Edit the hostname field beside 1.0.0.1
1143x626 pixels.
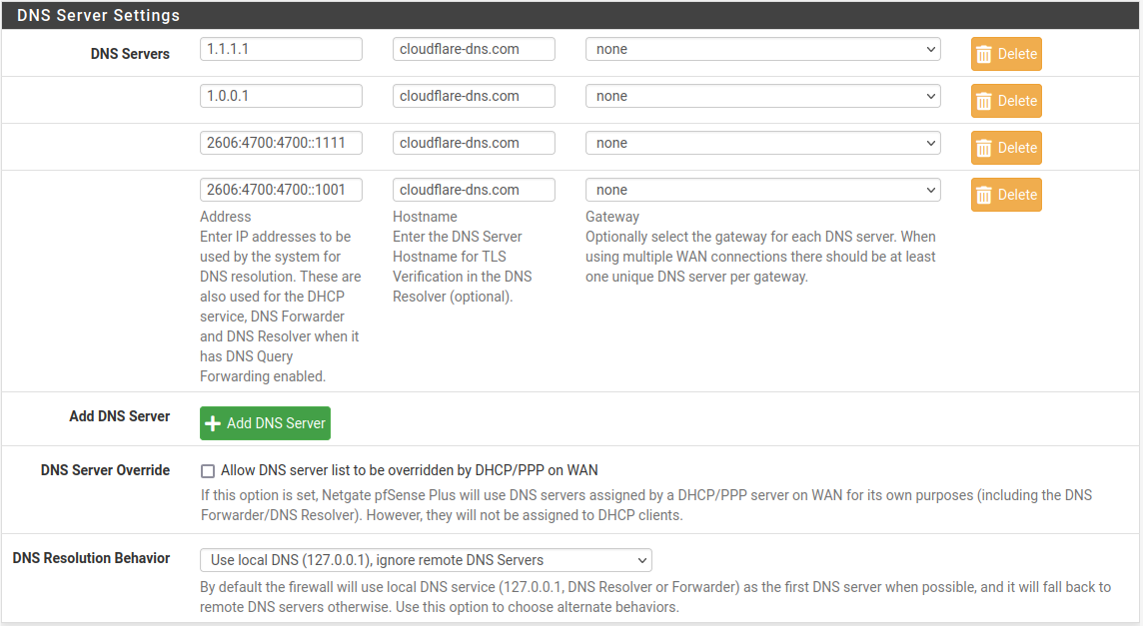coord(474,96)
